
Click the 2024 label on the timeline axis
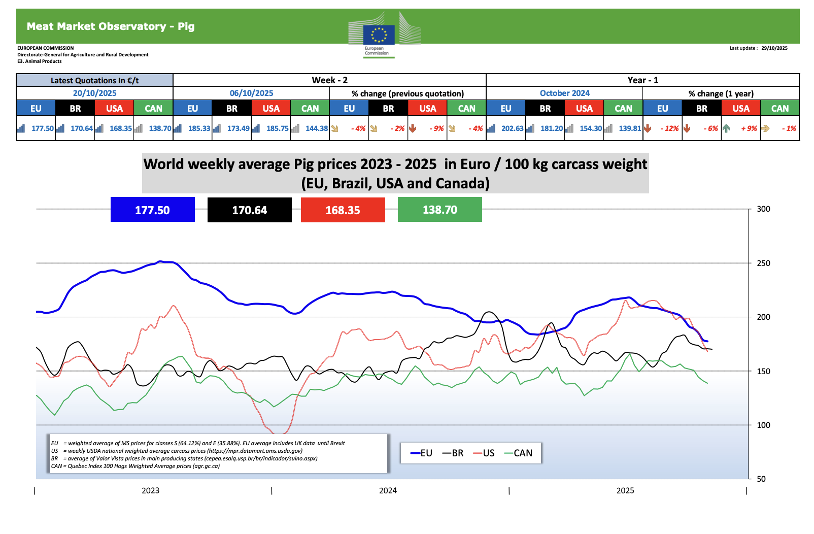pos(388,490)
